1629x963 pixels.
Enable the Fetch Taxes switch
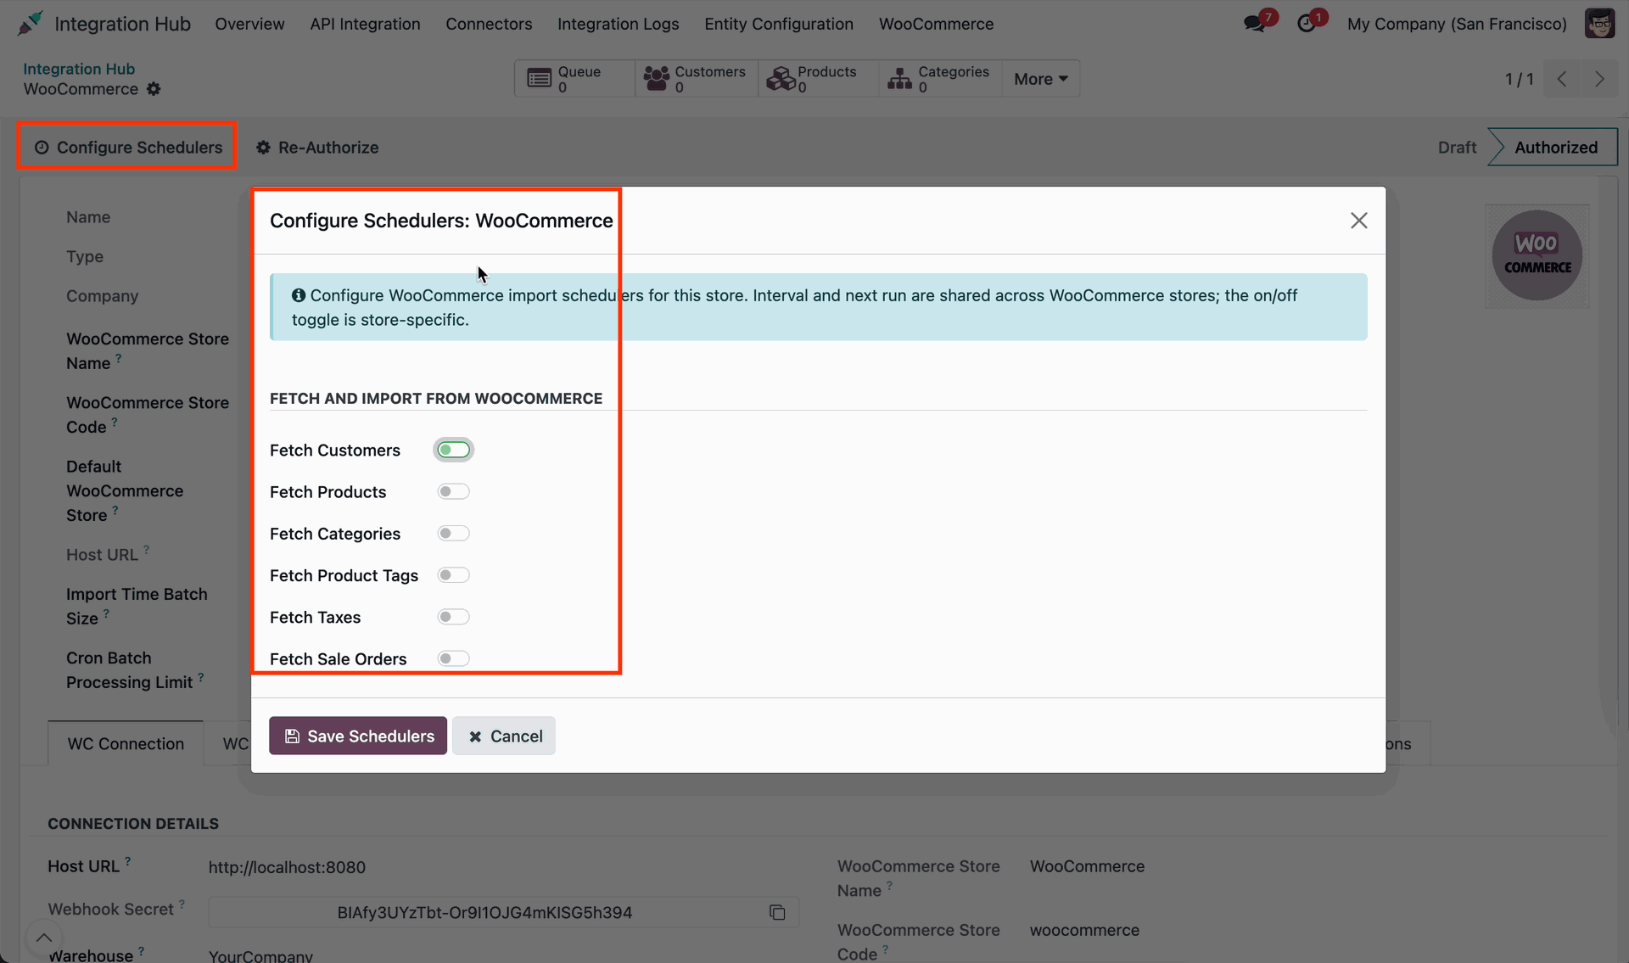pyautogui.click(x=453, y=617)
